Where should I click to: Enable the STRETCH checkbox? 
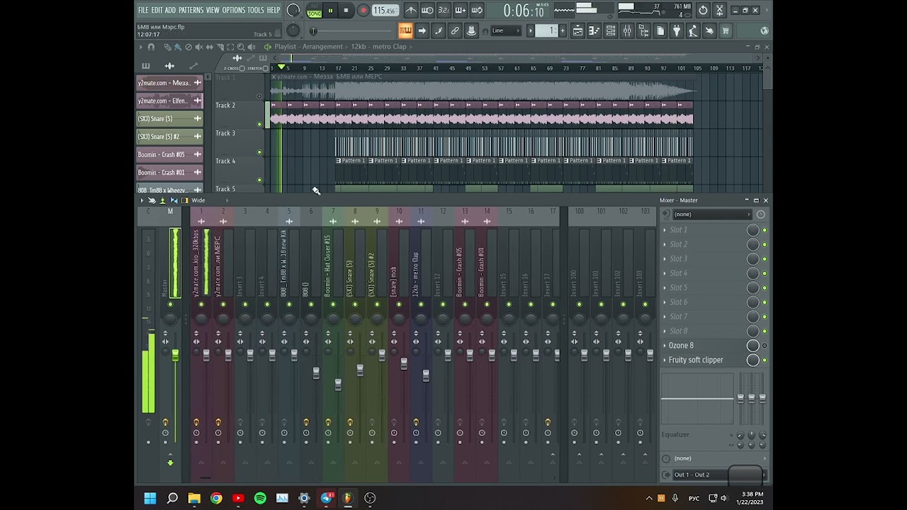(x=265, y=68)
